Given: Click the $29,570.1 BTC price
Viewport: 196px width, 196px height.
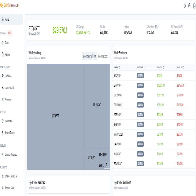Looking at the screenshot, I should [x=60, y=30].
